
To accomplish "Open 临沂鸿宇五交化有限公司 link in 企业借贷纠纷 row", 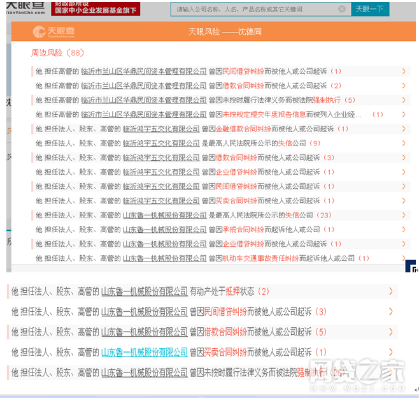I will coord(161,172).
